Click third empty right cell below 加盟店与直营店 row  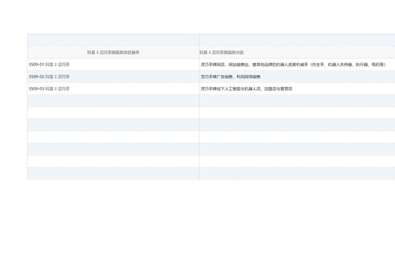[296, 124]
